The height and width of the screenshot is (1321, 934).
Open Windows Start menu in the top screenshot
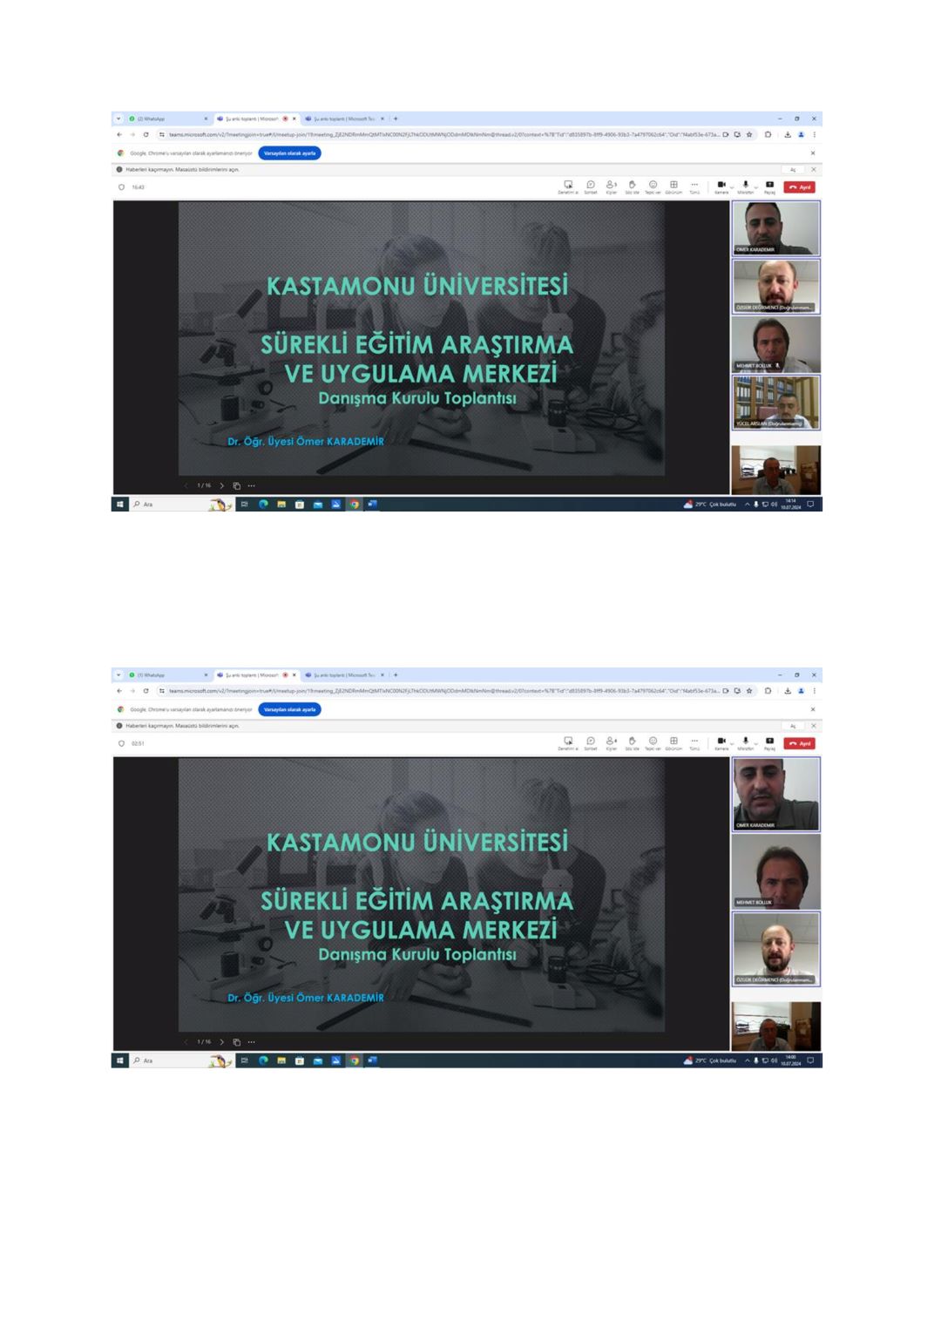pos(120,504)
